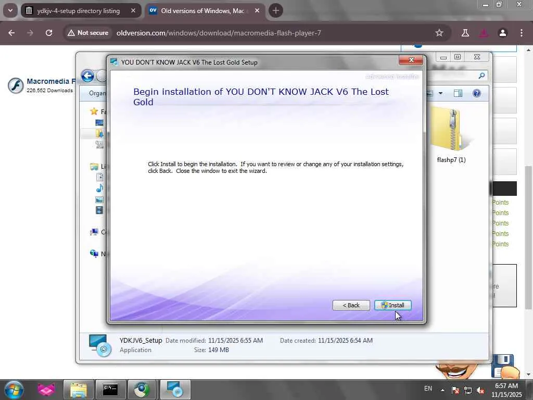
Task: Maximize the Explorer window
Action: 458,57
